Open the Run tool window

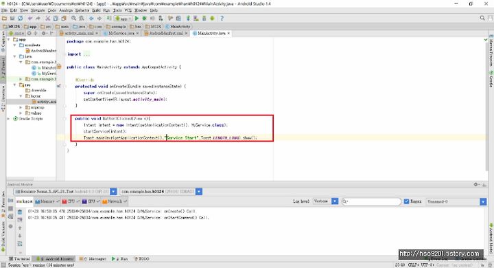point(120,259)
